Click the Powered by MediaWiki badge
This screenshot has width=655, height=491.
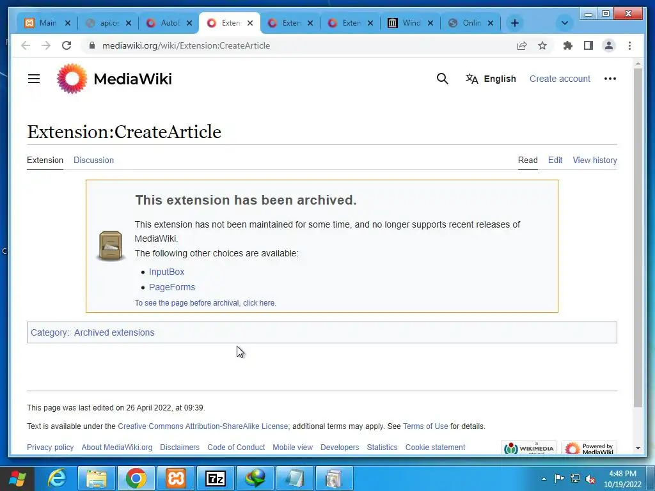coord(588,447)
